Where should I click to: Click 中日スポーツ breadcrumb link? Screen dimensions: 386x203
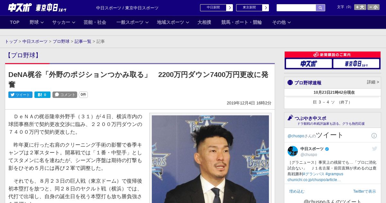point(35,42)
